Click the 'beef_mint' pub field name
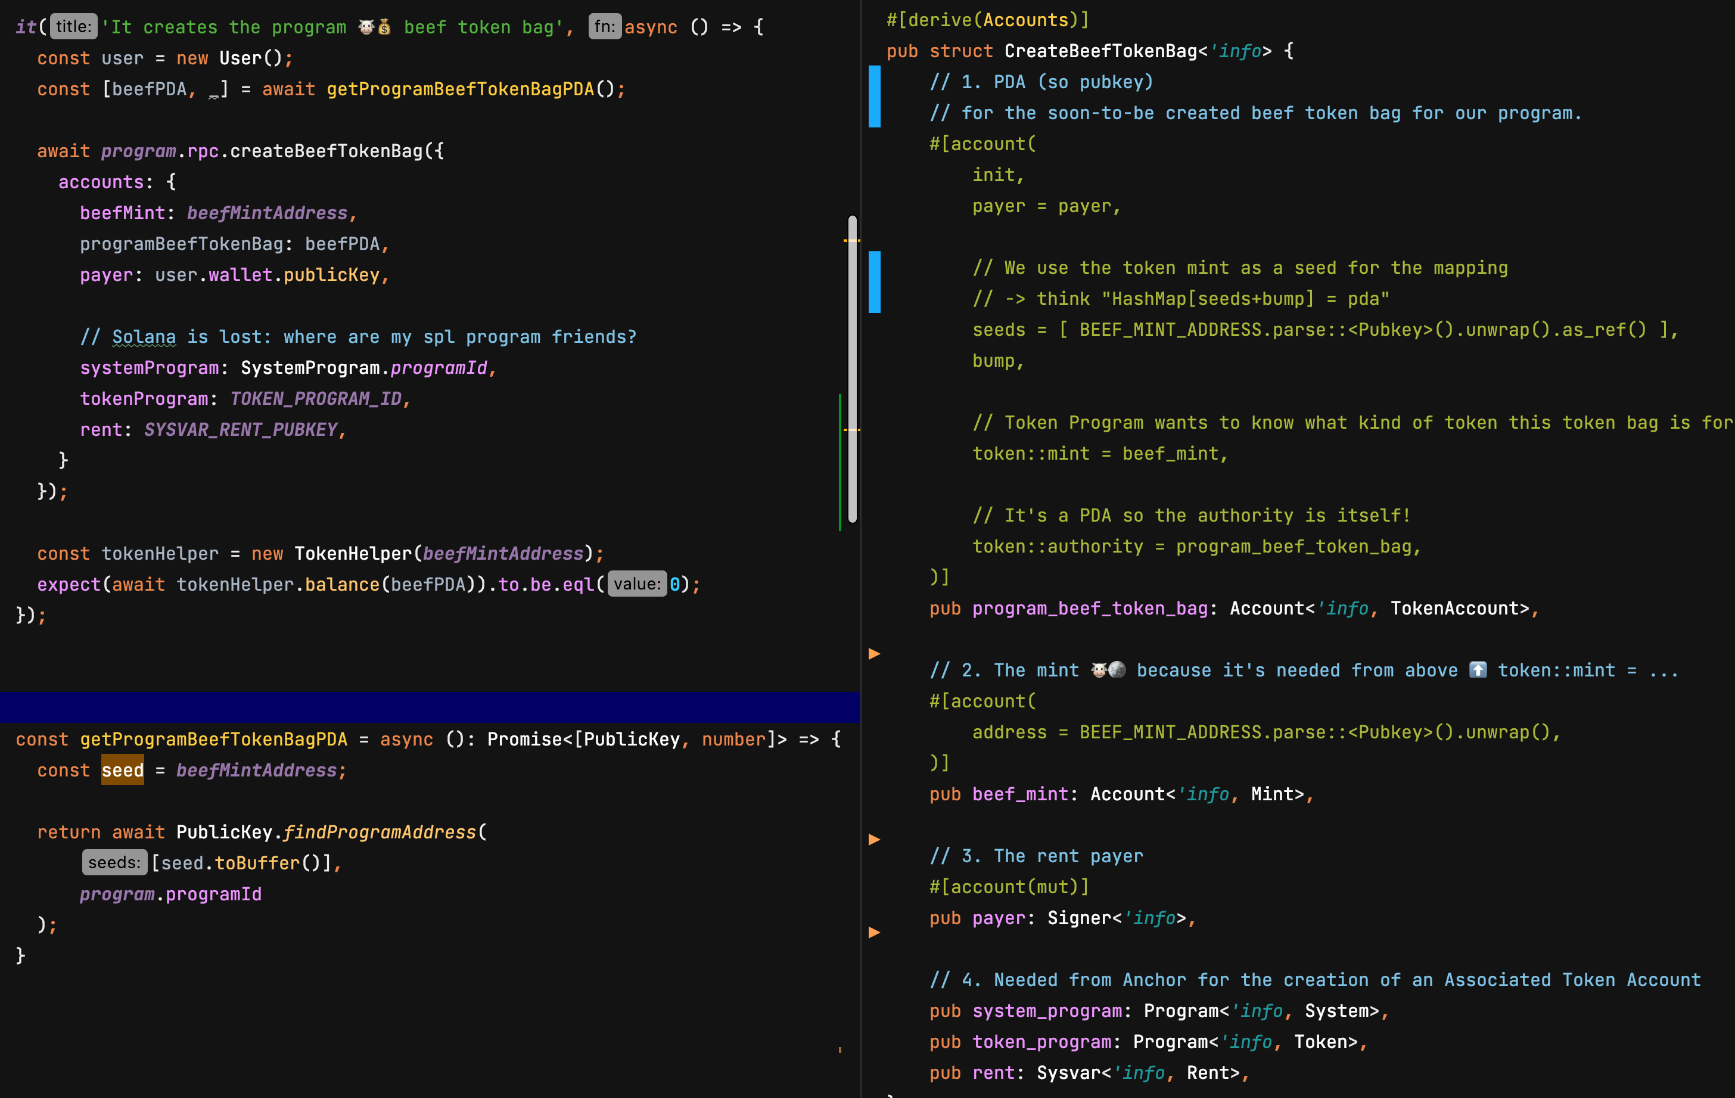Image resolution: width=1735 pixels, height=1098 pixels. (x=1020, y=794)
